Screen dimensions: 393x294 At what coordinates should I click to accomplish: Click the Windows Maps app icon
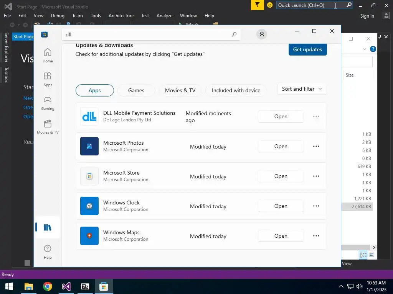coord(89,236)
